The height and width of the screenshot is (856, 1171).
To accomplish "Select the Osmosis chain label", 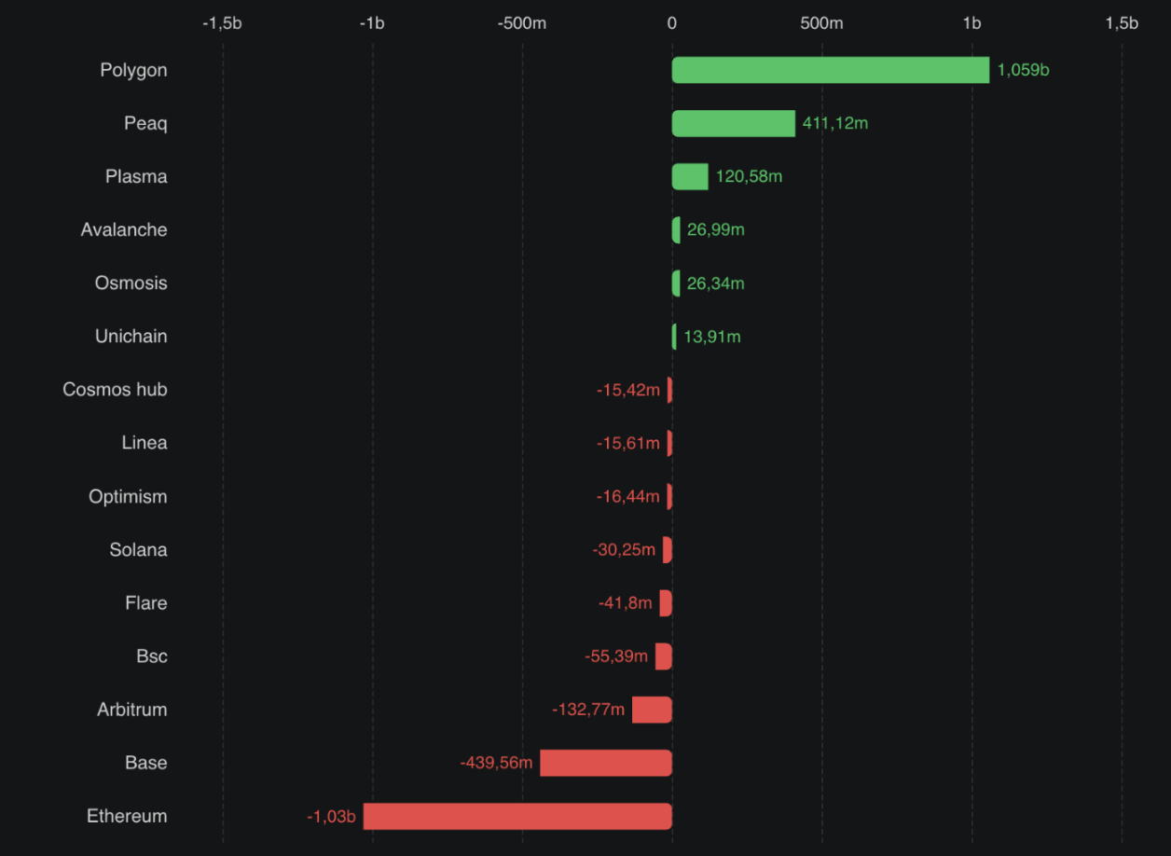I will tap(131, 283).
